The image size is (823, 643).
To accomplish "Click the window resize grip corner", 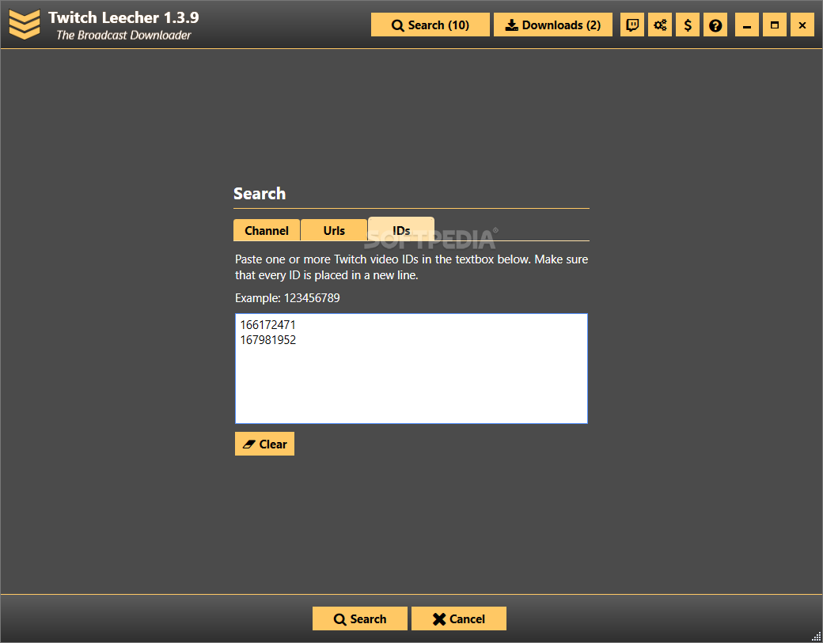I will tap(816, 637).
